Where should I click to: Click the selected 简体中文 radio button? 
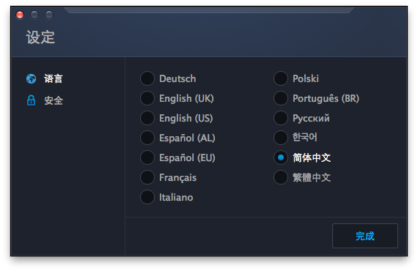281,157
